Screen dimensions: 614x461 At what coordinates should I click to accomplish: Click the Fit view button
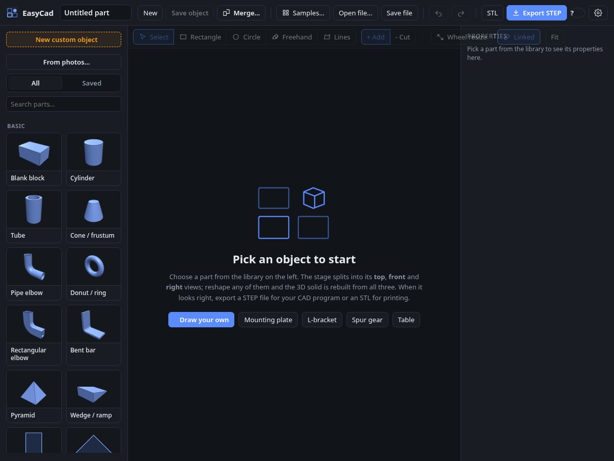click(555, 37)
